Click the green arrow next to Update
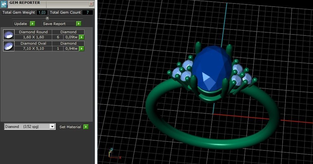The image size is (313, 164). pos(33,24)
